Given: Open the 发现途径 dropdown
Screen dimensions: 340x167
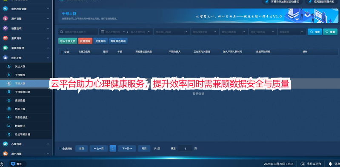Looking at the screenshot, I should pos(292,32).
